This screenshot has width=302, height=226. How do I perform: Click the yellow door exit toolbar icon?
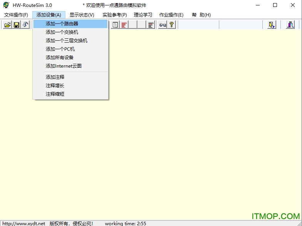[x=272, y=25]
